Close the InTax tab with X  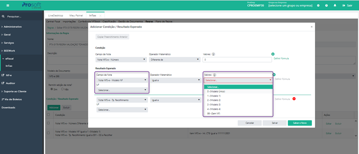coord(100,16)
